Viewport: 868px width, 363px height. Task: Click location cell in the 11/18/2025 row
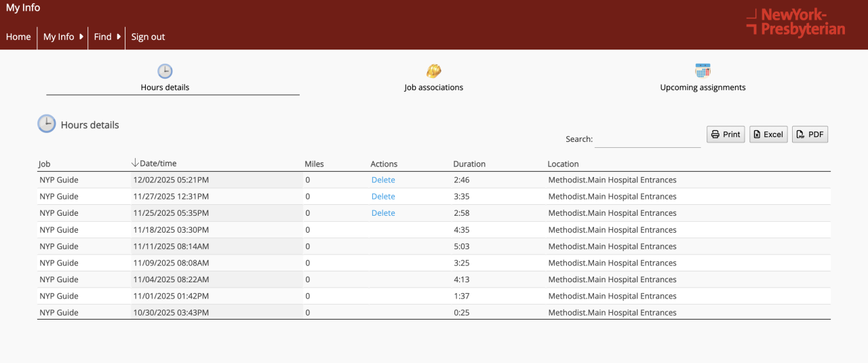pyautogui.click(x=612, y=229)
